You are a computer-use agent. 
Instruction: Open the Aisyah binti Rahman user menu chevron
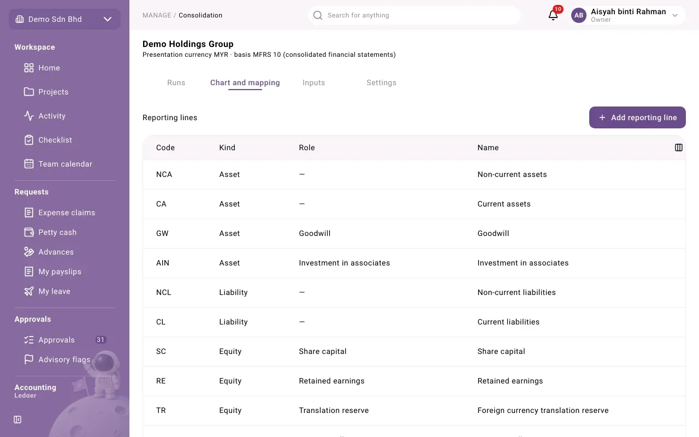tap(675, 15)
